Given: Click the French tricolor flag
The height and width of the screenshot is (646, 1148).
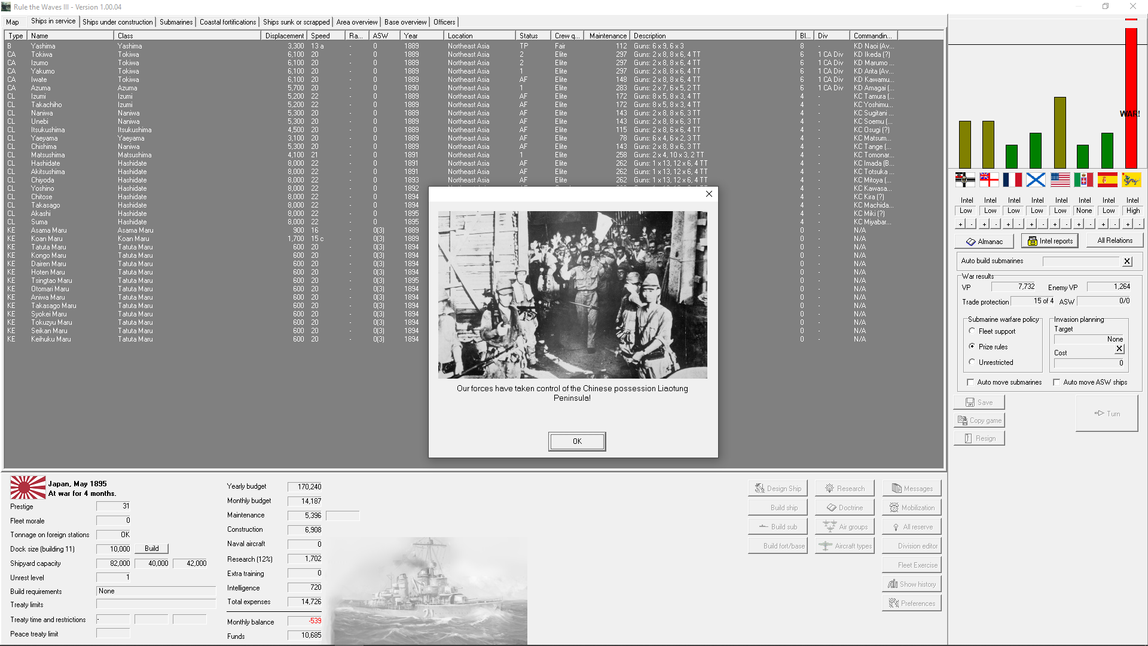Looking at the screenshot, I should tap(1012, 179).
